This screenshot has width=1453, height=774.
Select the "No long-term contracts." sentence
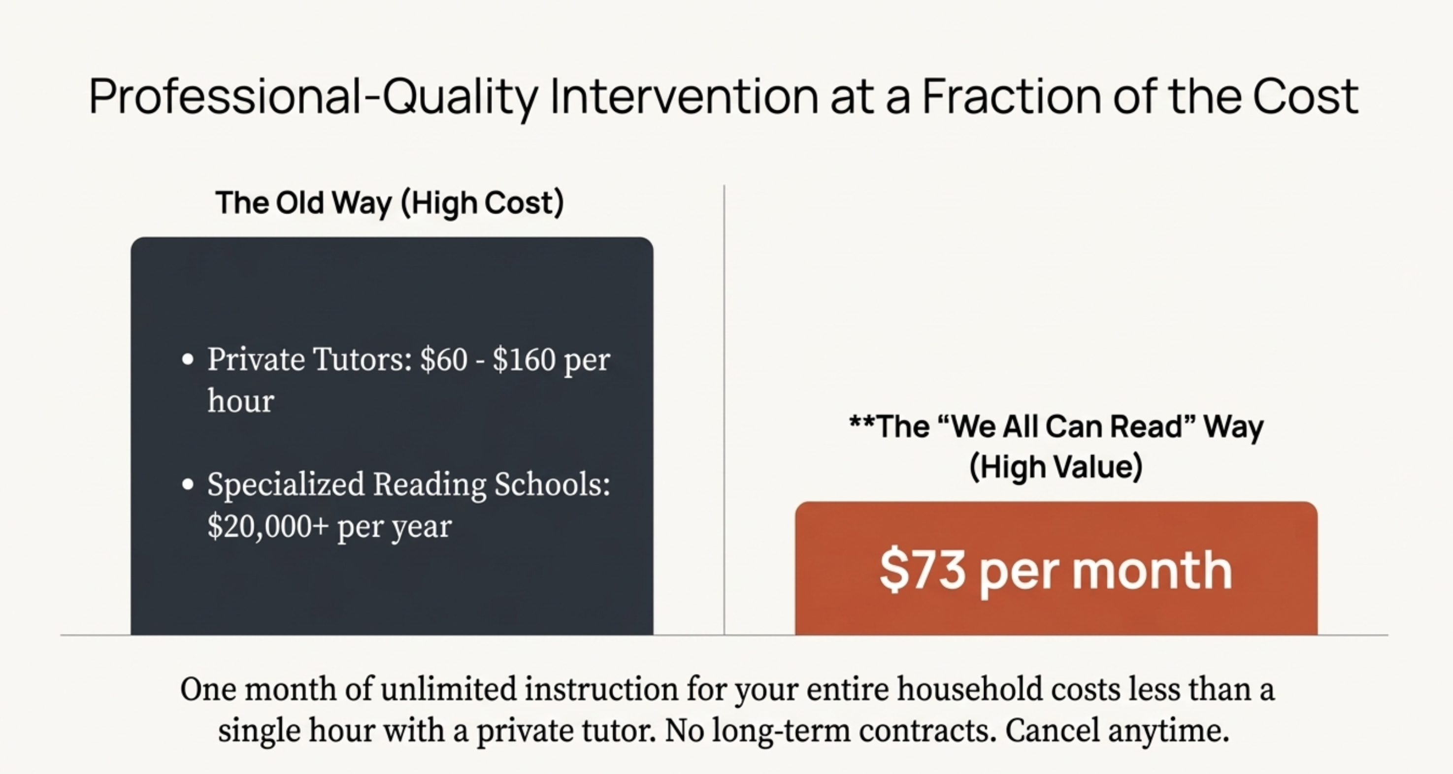click(x=829, y=731)
